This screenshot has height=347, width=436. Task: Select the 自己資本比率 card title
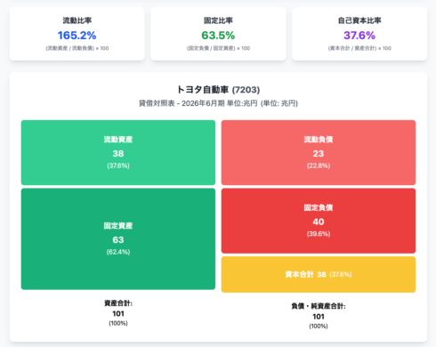click(359, 20)
